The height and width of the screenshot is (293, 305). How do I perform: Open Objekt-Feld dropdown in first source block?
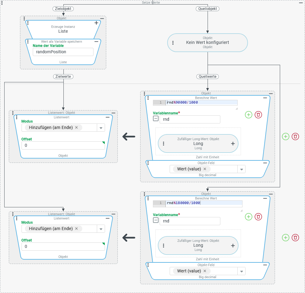[241, 169]
